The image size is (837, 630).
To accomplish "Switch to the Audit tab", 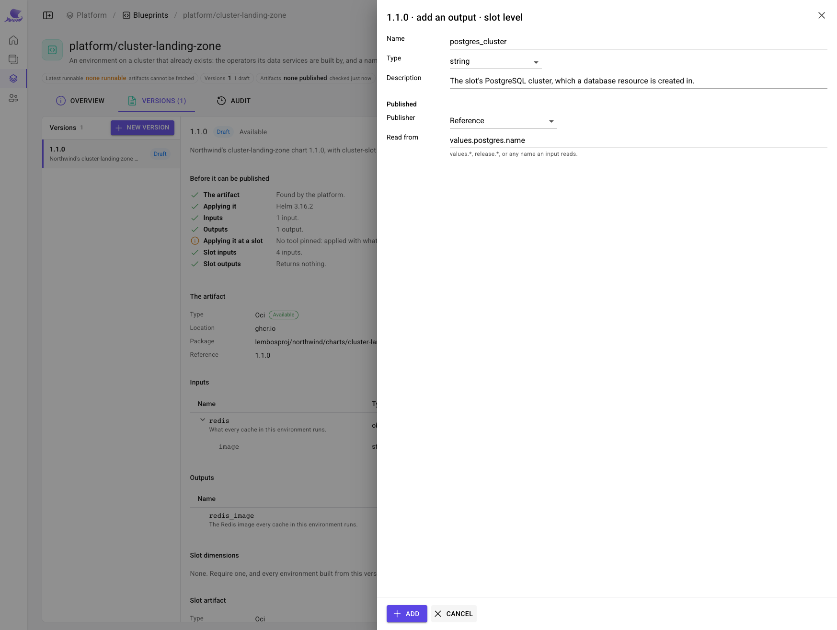I will [x=234, y=101].
